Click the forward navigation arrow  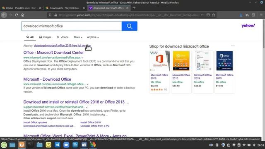coord(10,15)
